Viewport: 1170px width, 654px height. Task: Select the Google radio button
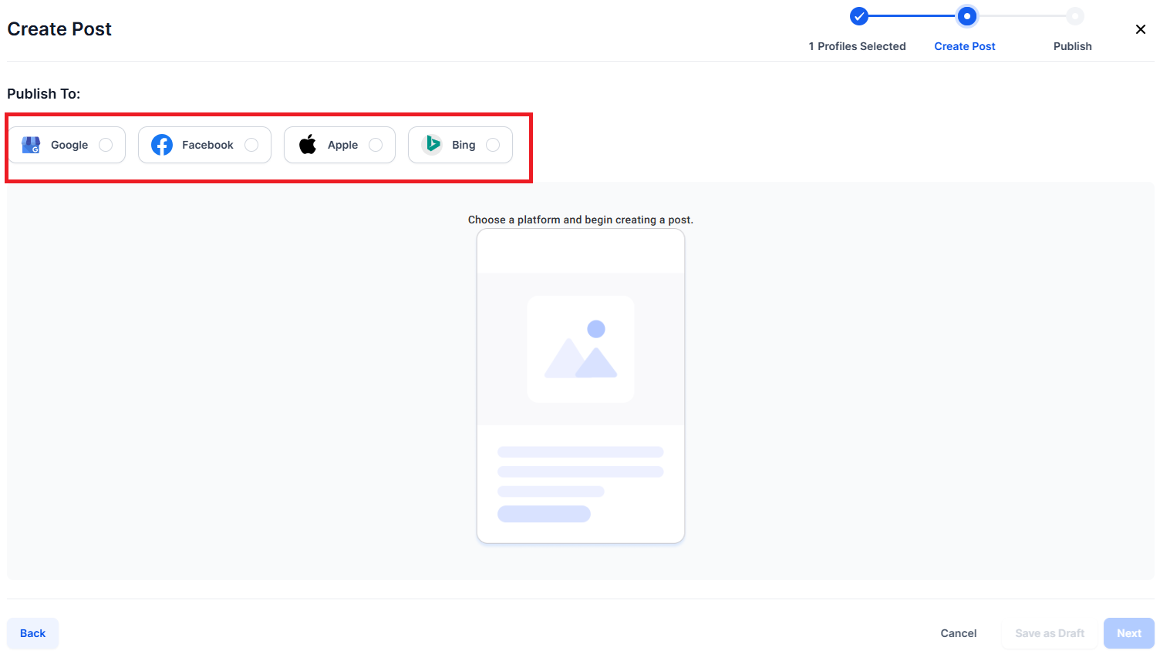[106, 145]
